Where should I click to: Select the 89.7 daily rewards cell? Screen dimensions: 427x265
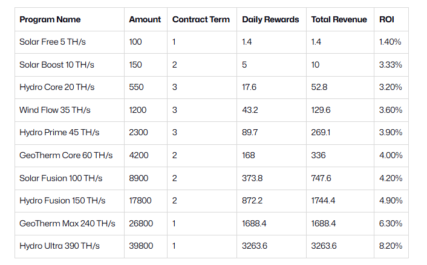(250, 133)
